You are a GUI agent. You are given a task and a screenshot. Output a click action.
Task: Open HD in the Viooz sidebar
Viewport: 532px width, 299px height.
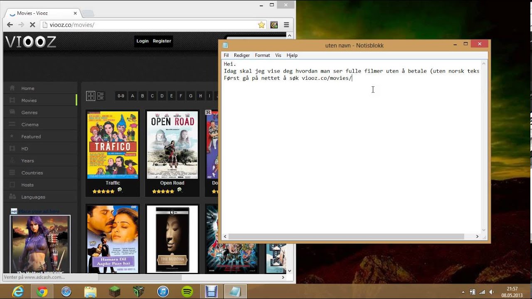point(40,149)
